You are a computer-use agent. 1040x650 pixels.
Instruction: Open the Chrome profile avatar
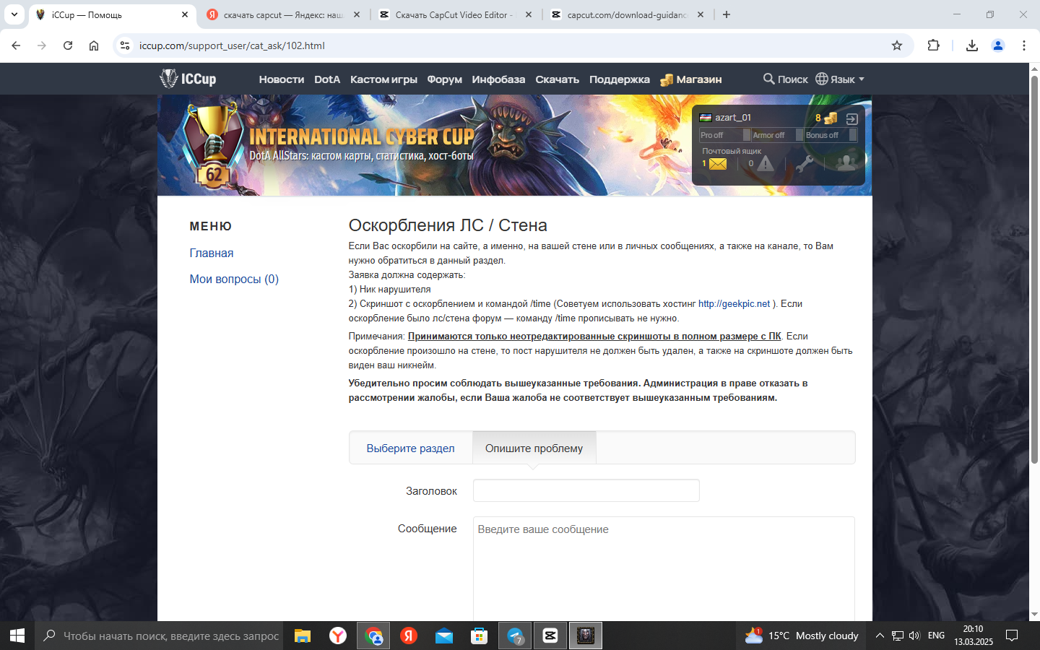(x=998, y=45)
